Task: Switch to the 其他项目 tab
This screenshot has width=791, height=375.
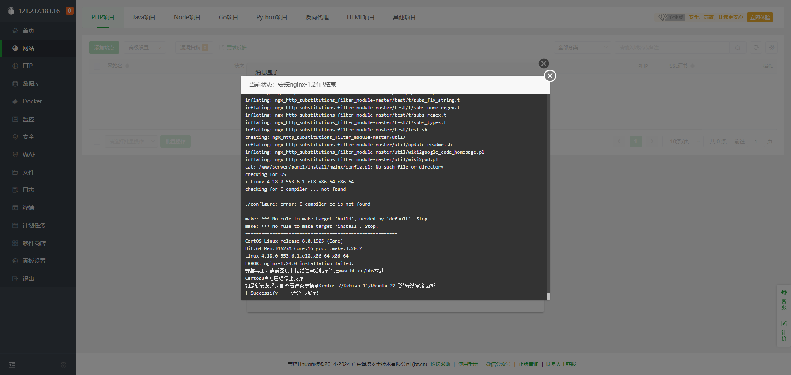Action: [404, 17]
